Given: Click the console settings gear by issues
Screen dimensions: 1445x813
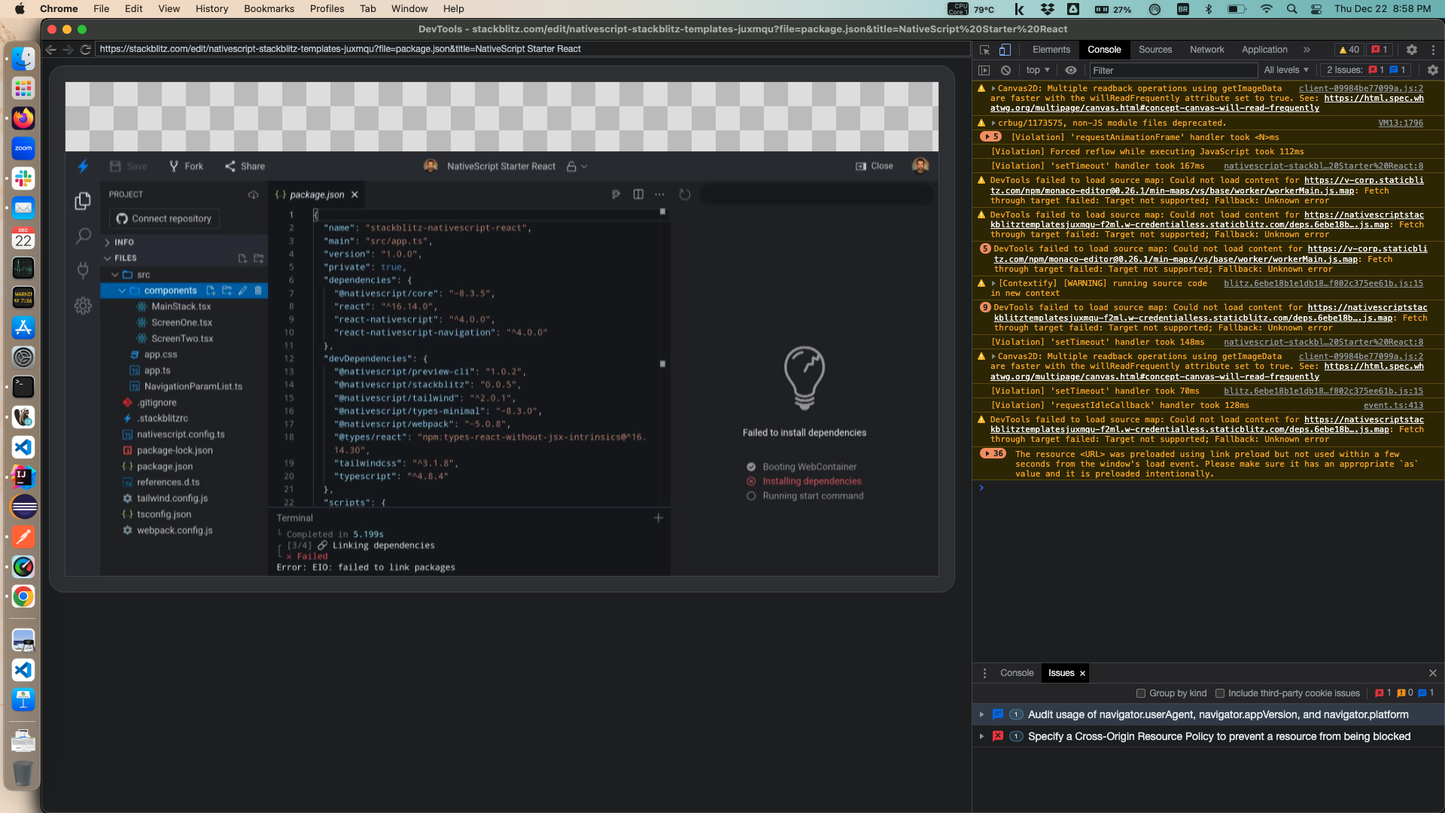Looking at the screenshot, I should [1432, 70].
